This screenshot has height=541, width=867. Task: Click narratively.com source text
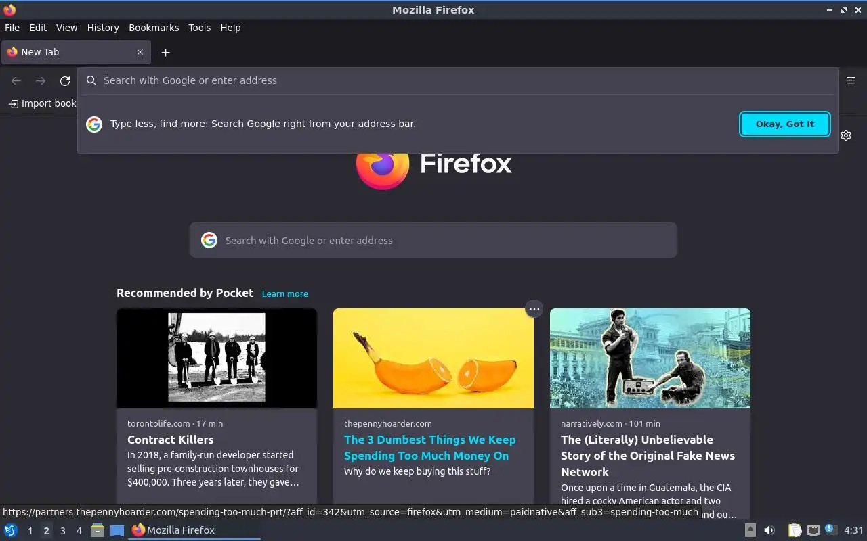(x=591, y=423)
